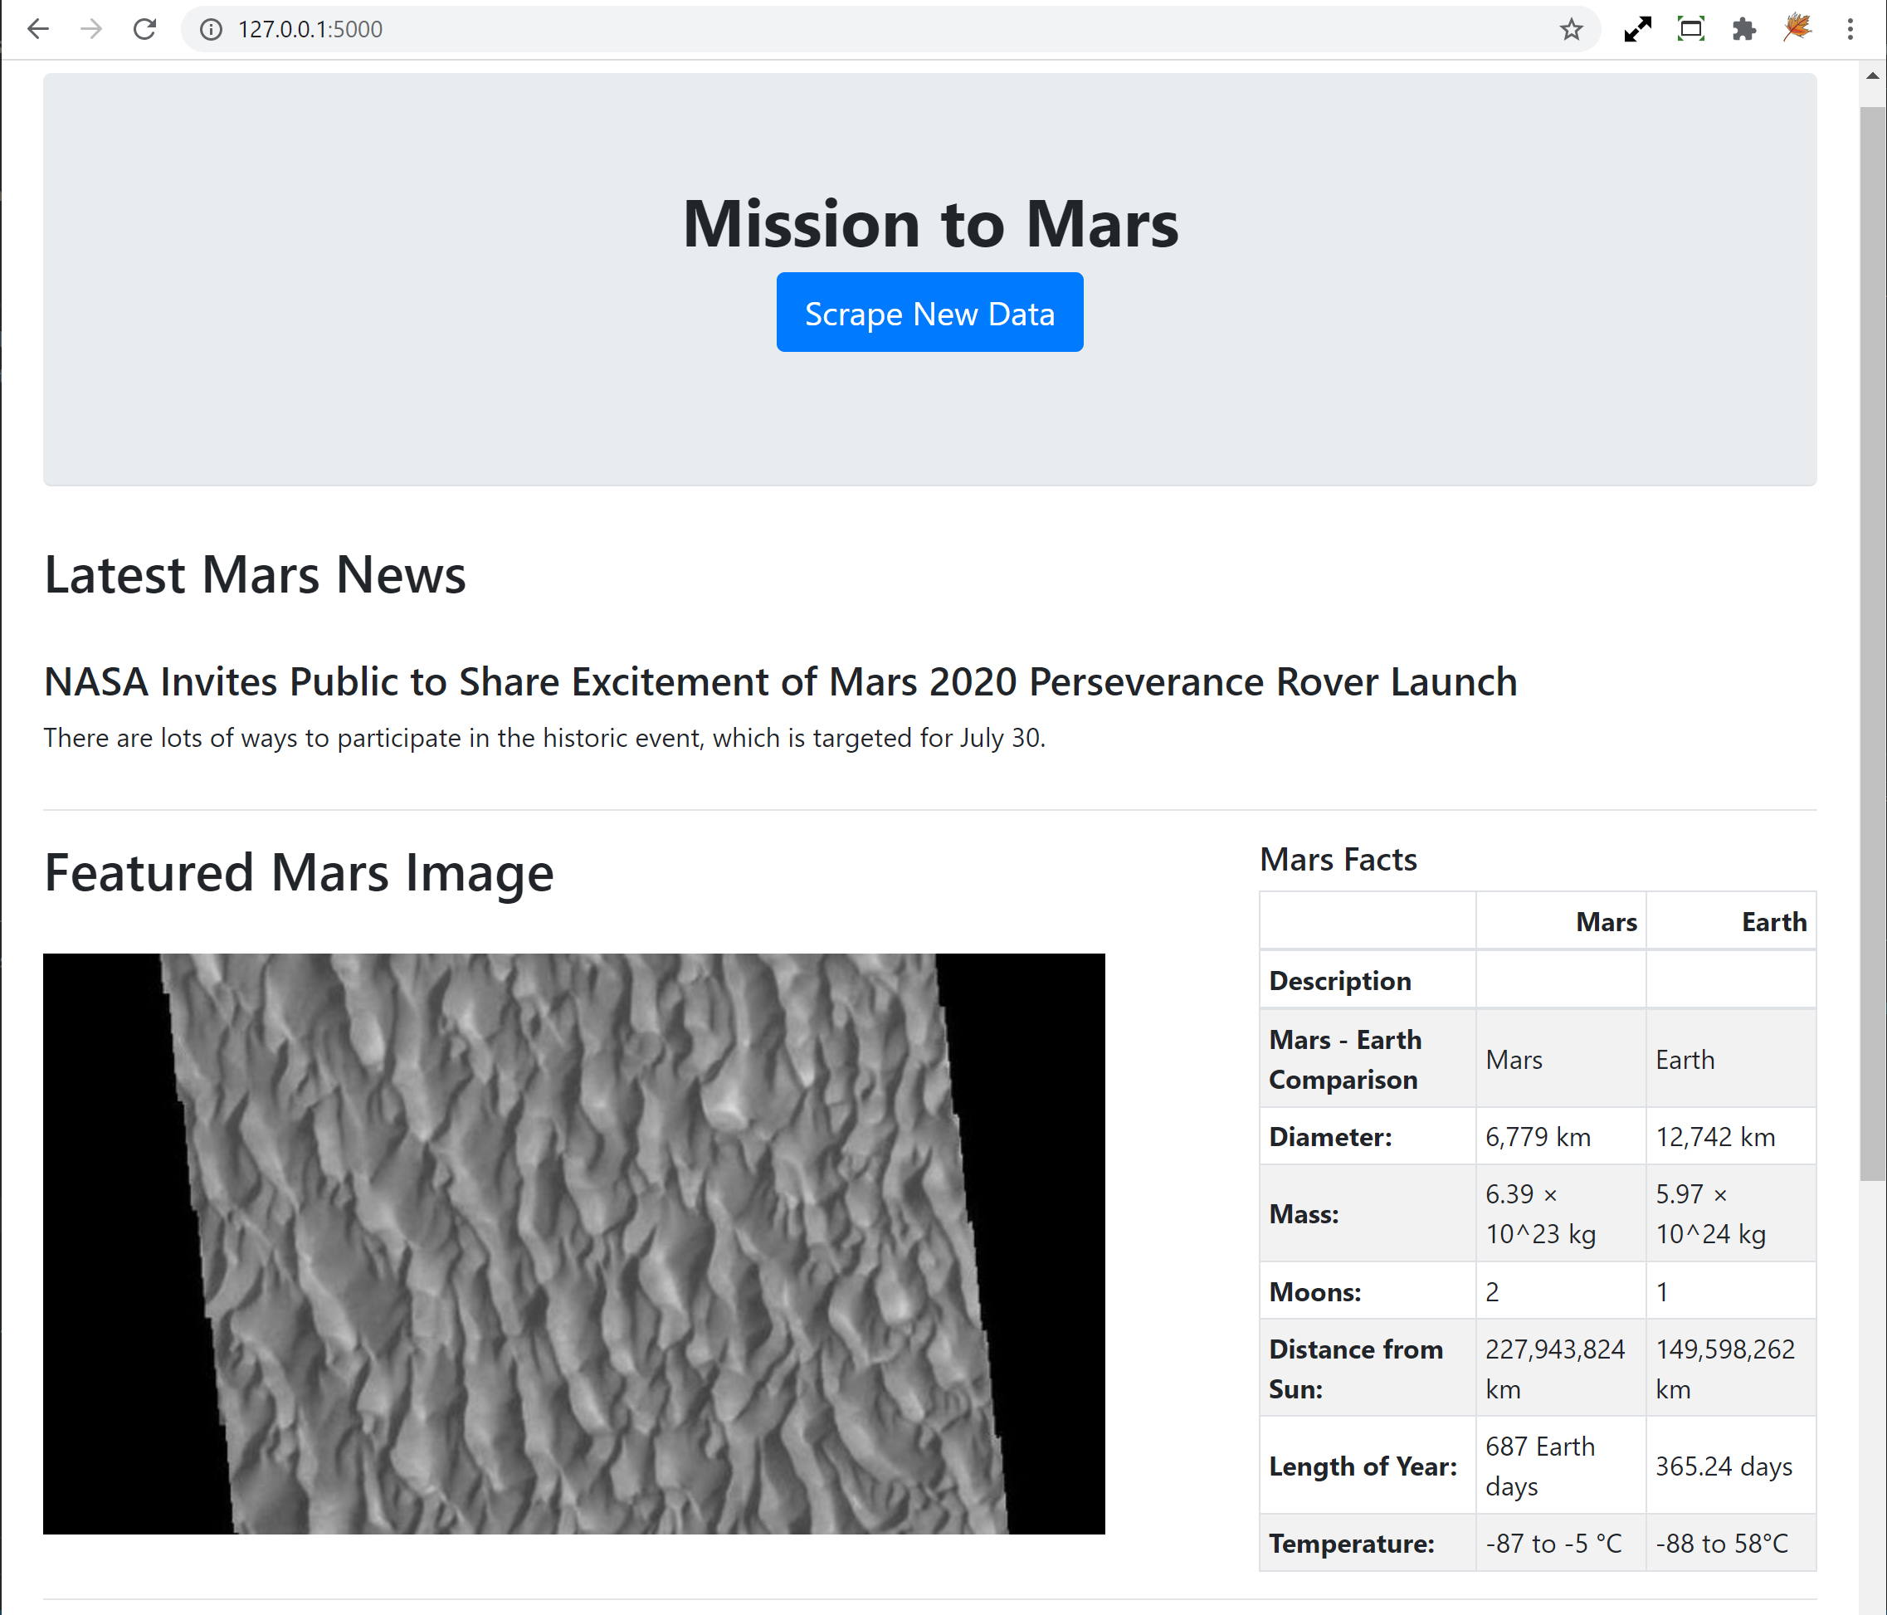Open the green screen-capture extension icon
The image size is (1887, 1615).
[x=1691, y=29]
